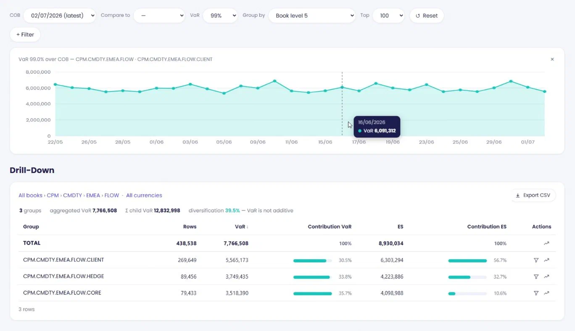Open the COB date dropdown

click(x=60, y=16)
